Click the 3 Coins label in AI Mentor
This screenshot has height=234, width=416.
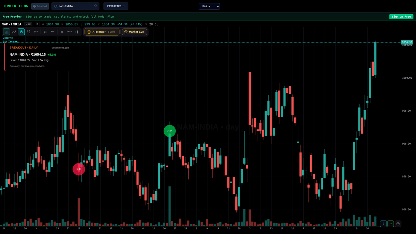(x=111, y=32)
